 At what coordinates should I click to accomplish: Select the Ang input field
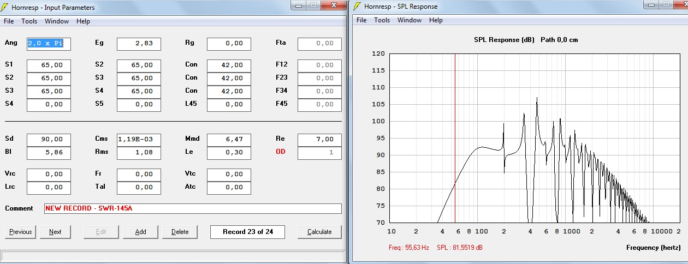[x=49, y=44]
